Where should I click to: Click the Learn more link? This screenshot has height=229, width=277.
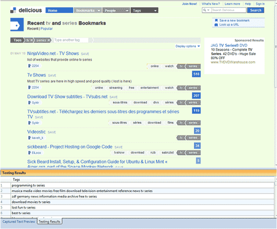tap(232, 4)
